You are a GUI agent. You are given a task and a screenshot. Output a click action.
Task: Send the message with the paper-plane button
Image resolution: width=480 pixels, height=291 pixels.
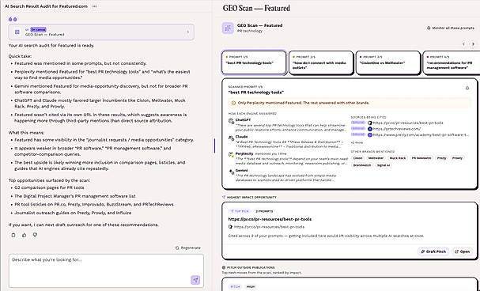pyautogui.click(x=195, y=280)
